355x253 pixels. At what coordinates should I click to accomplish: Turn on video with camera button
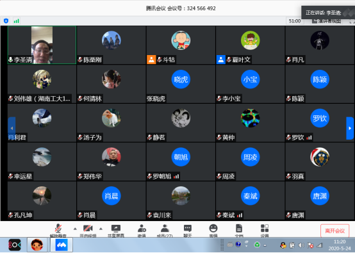pyautogui.click(x=88, y=230)
